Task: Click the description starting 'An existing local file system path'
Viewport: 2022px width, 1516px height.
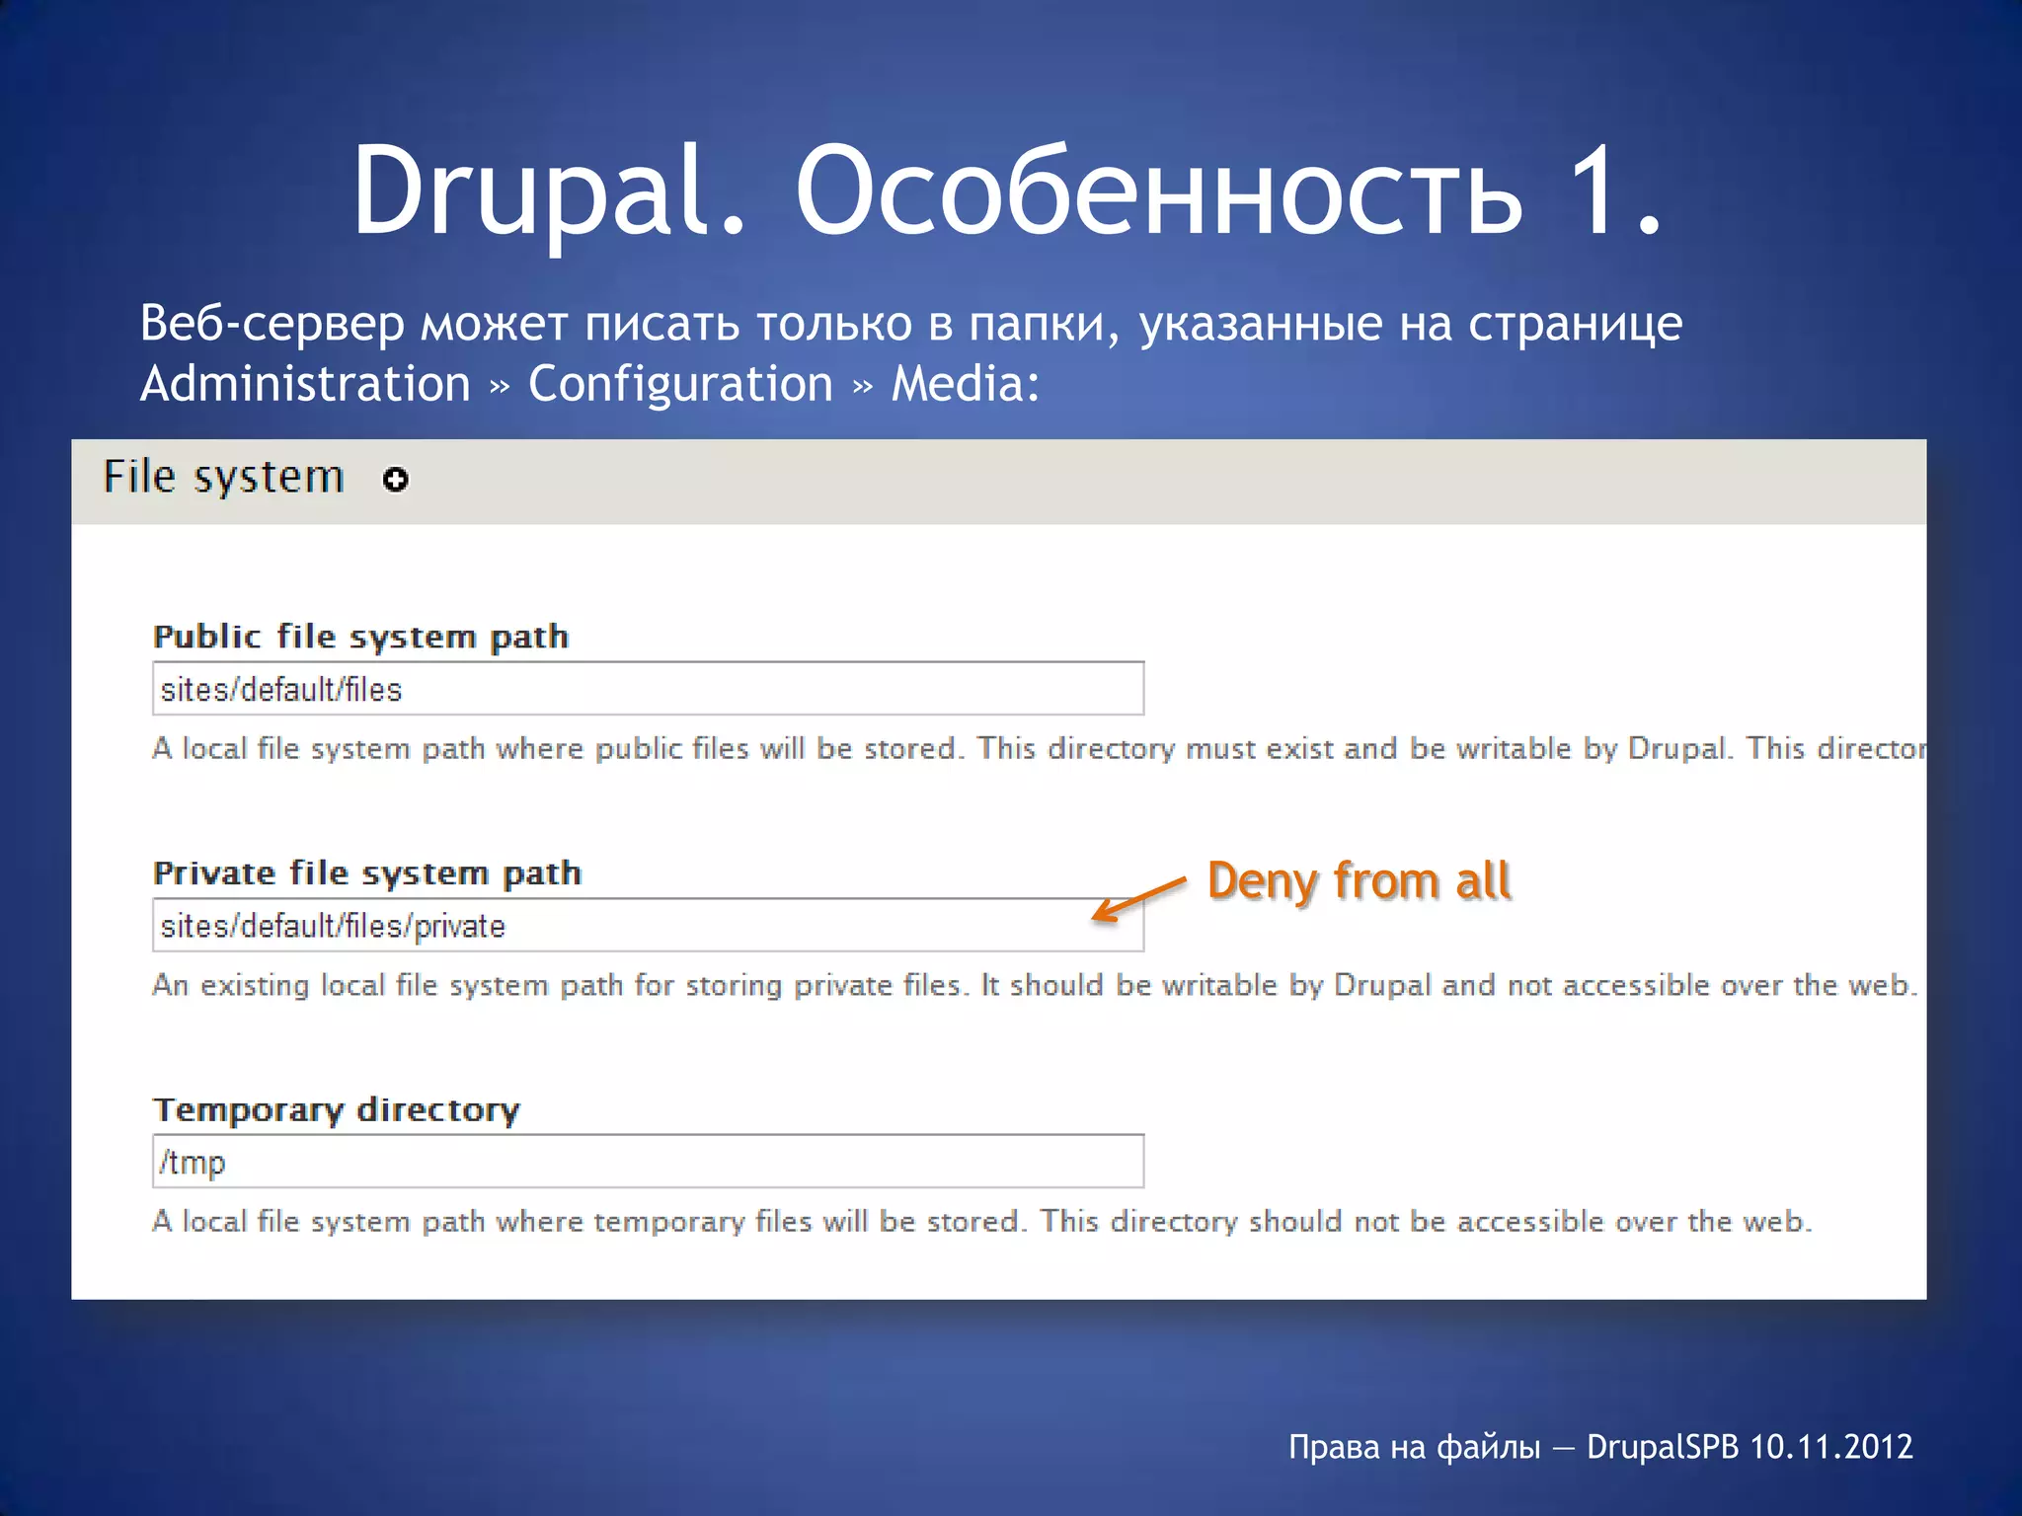Action: [1035, 985]
